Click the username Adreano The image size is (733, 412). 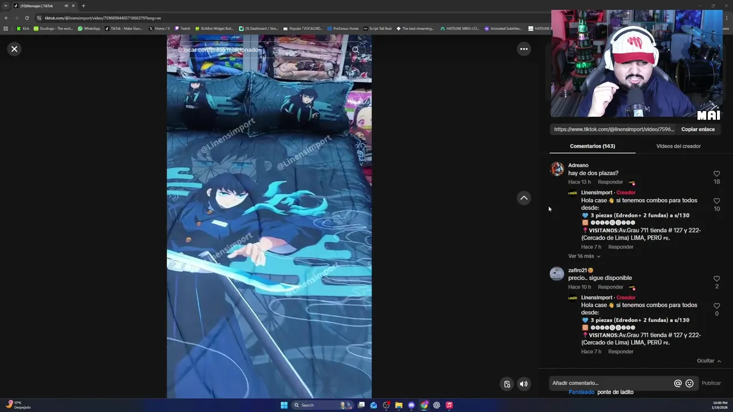[x=578, y=165]
